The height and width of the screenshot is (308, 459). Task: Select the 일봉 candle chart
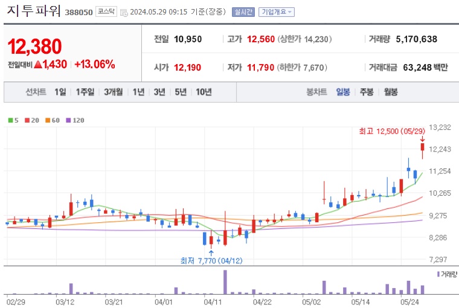pos(343,92)
